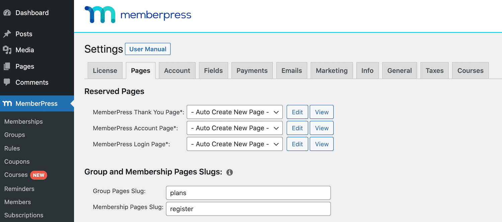The width and height of the screenshot is (502, 222).
Task: Click the Posts pushpin icon in sidebar
Action: tap(7, 34)
